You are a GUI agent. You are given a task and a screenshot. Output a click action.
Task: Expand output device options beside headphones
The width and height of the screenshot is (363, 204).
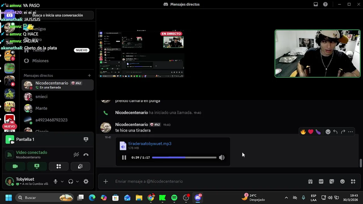tap(77, 182)
